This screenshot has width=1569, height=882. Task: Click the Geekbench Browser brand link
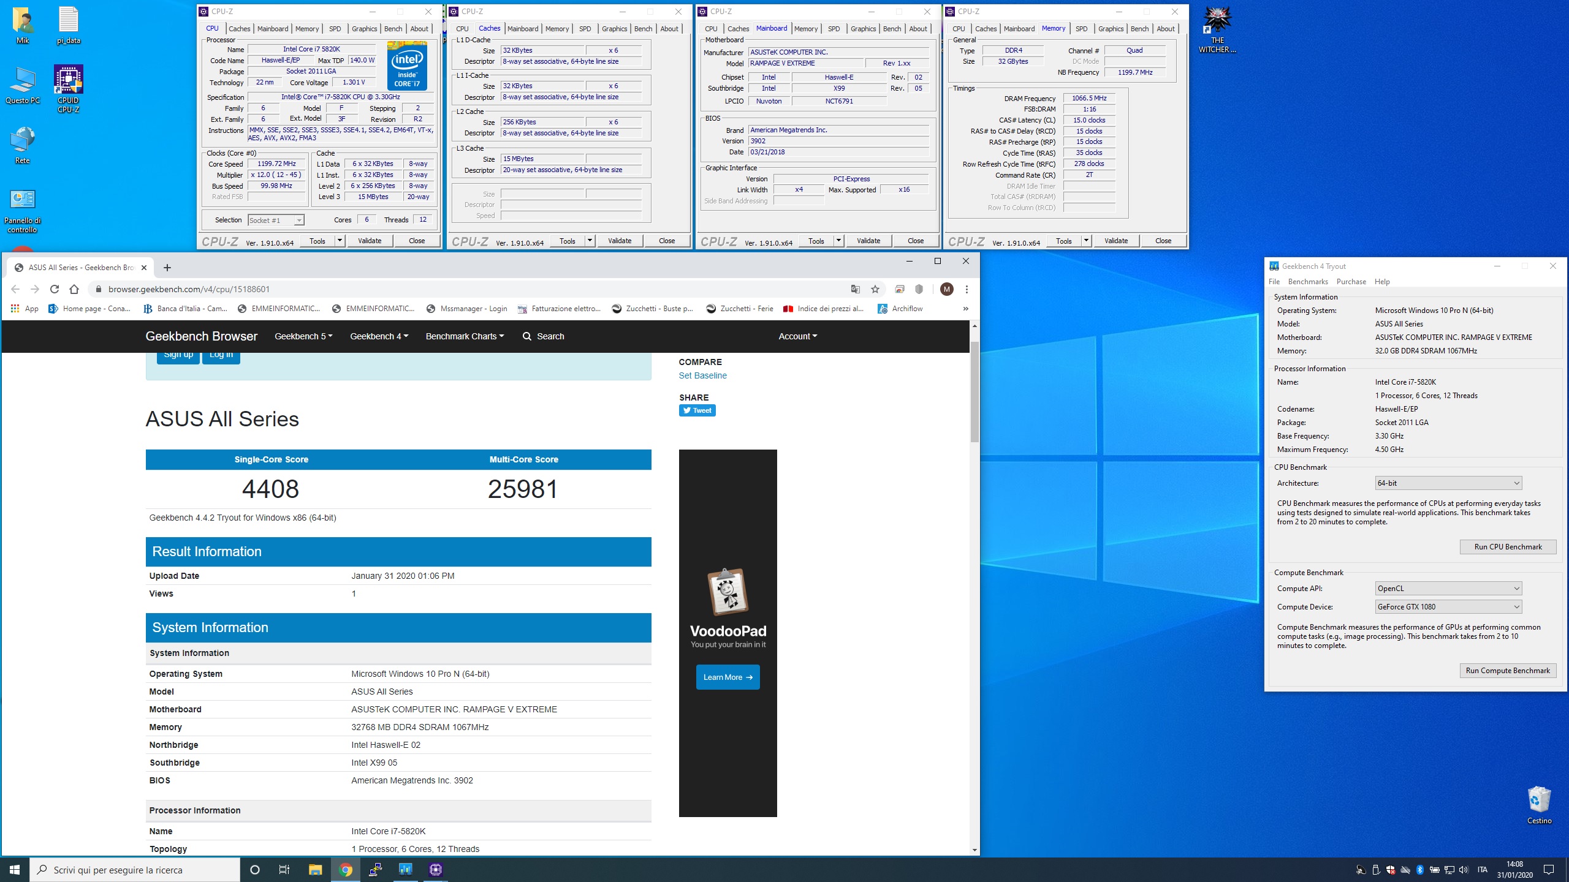coord(201,336)
